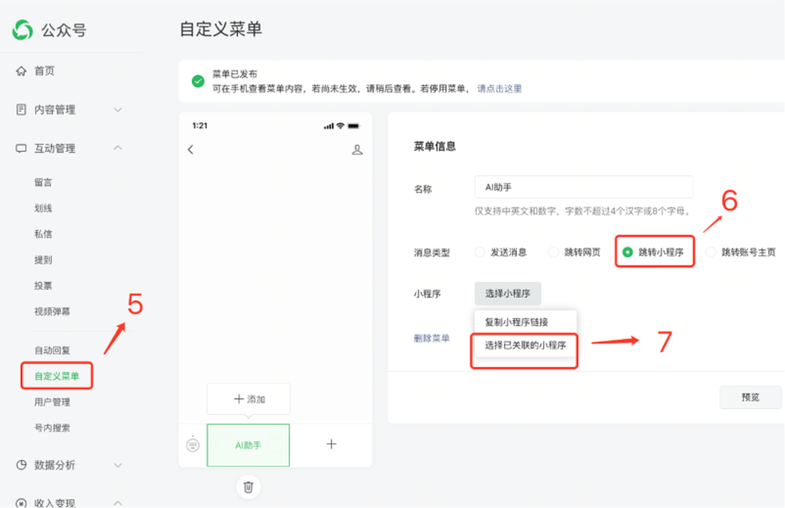Click the 删除菜单 link
This screenshot has width=785, height=508.
coord(431,338)
